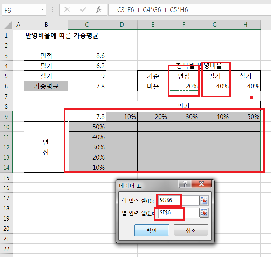Image resolution: width=271 pixels, height=257 pixels.
Task: Click range selector icon for column input cell
Action: click(x=204, y=213)
